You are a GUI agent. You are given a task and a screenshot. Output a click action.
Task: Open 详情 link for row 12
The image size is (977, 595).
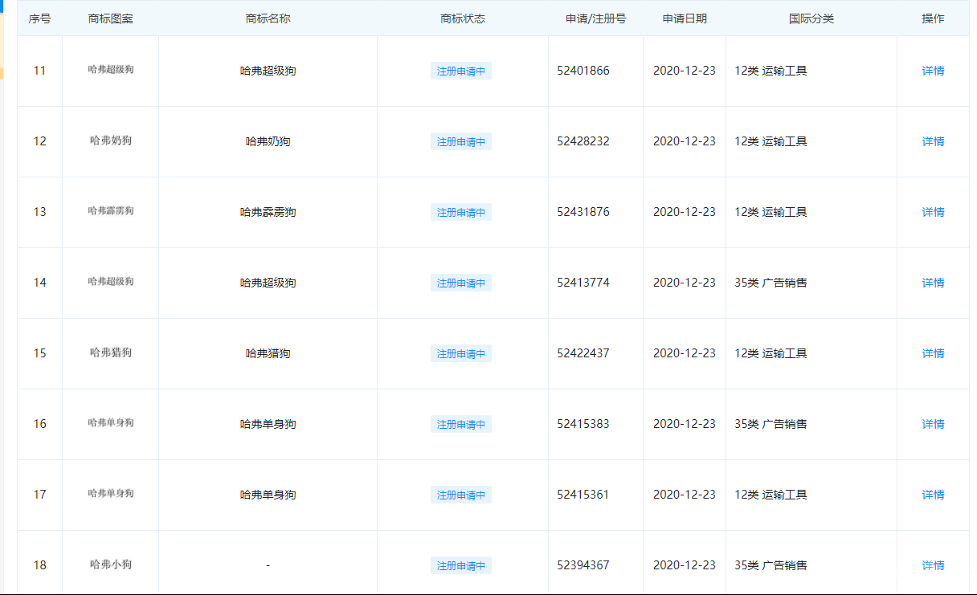coord(933,141)
